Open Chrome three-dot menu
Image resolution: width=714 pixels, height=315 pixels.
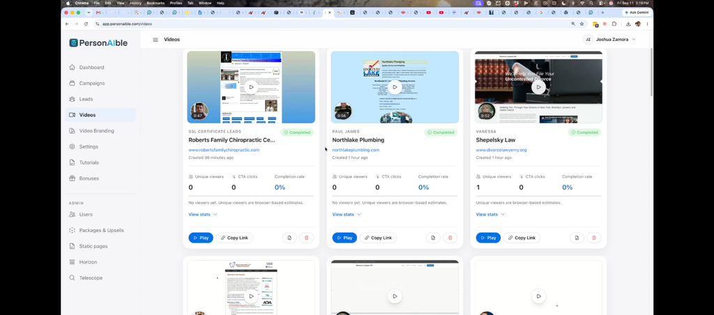pos(647,24)
